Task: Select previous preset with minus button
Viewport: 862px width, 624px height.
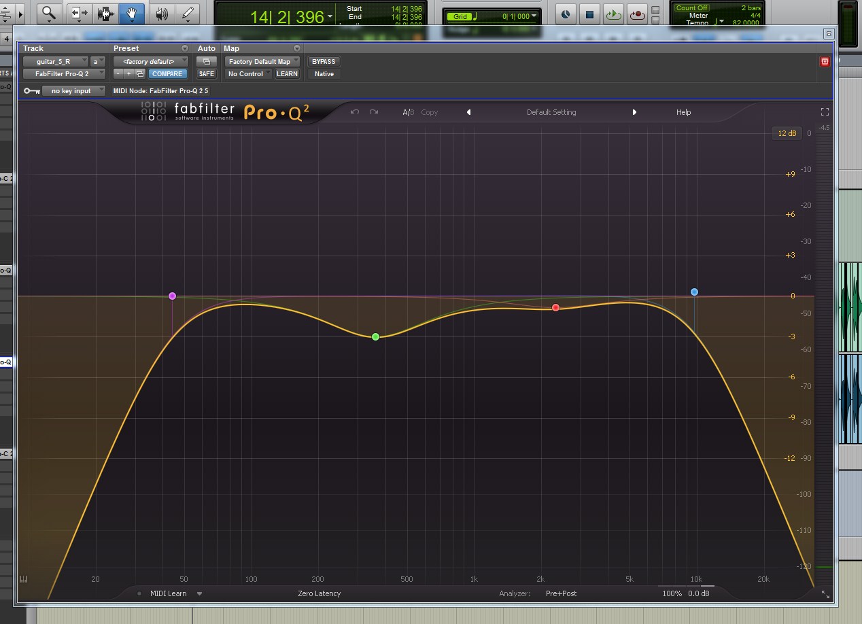Action: pos(118,73)
